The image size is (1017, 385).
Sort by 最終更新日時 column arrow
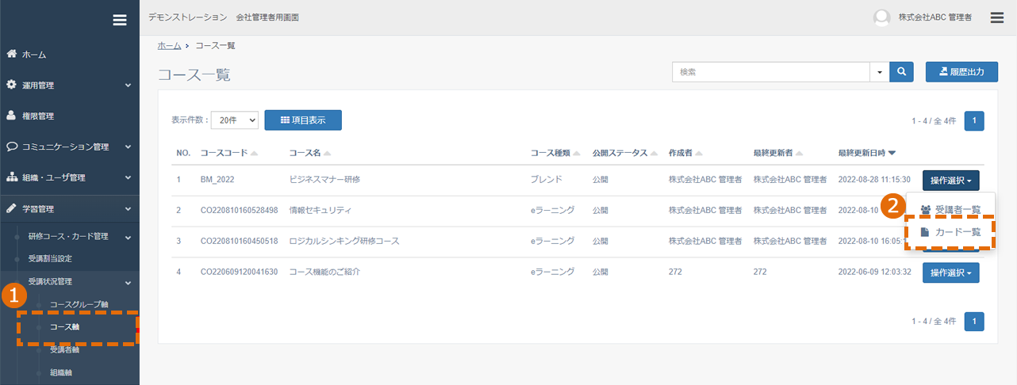pyautogui.click(x=892, y=153)
